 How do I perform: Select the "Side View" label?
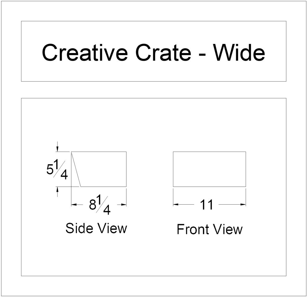(x=96, y=228)
